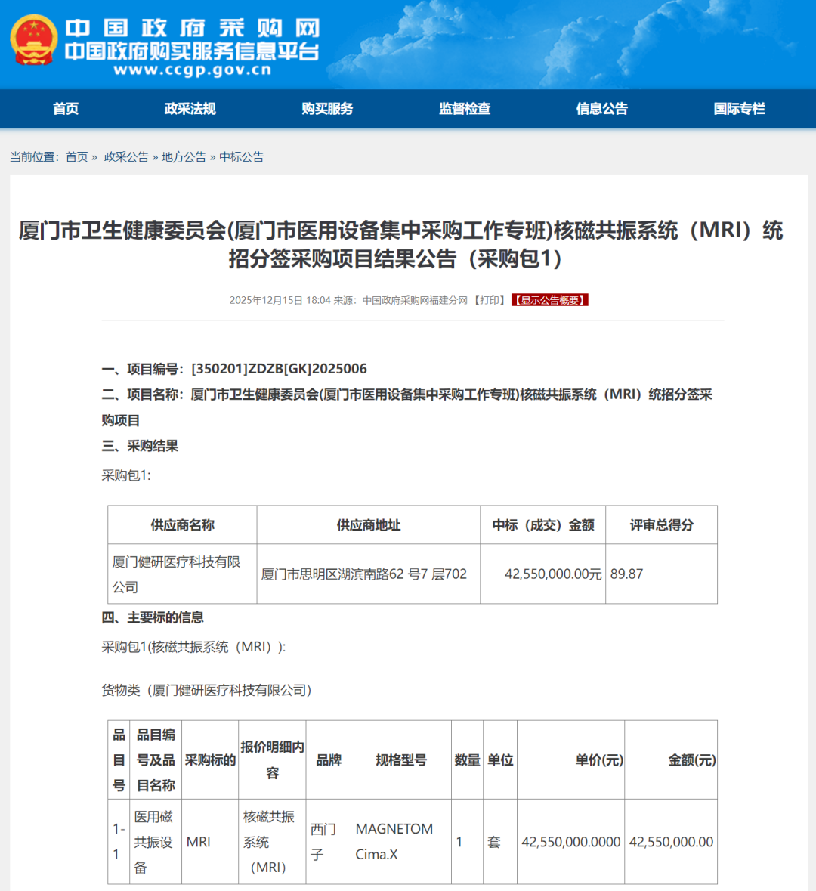Select 国际专栏 in the navigation bar
Image resolution: width=816 pixels, height=891 pixels.
click(739, 109)
